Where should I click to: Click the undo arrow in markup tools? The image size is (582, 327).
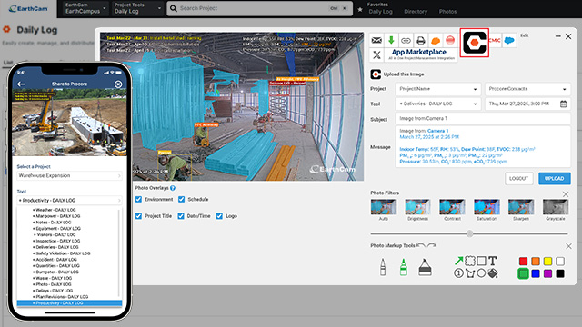click(421, 245)
